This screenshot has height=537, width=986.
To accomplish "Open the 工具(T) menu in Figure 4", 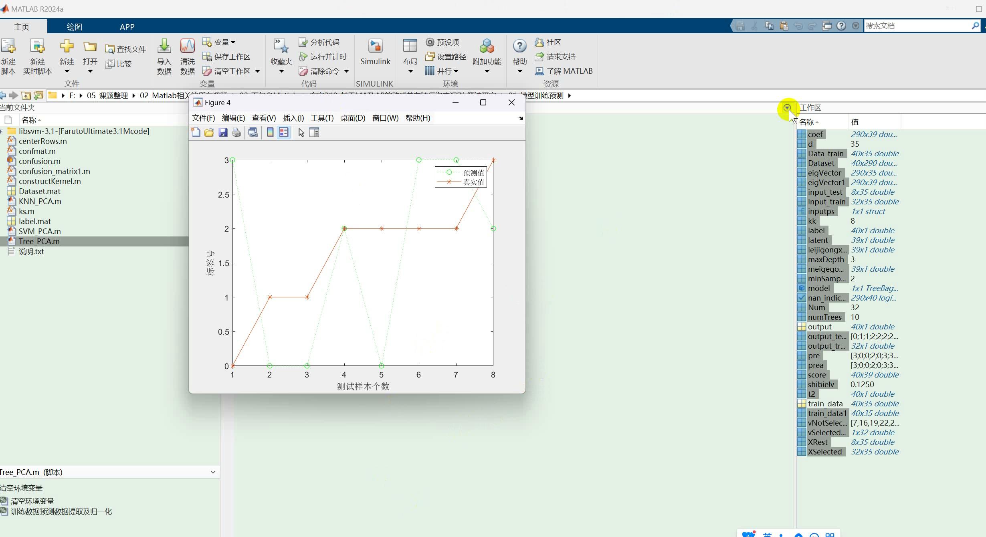I will 322,118.
